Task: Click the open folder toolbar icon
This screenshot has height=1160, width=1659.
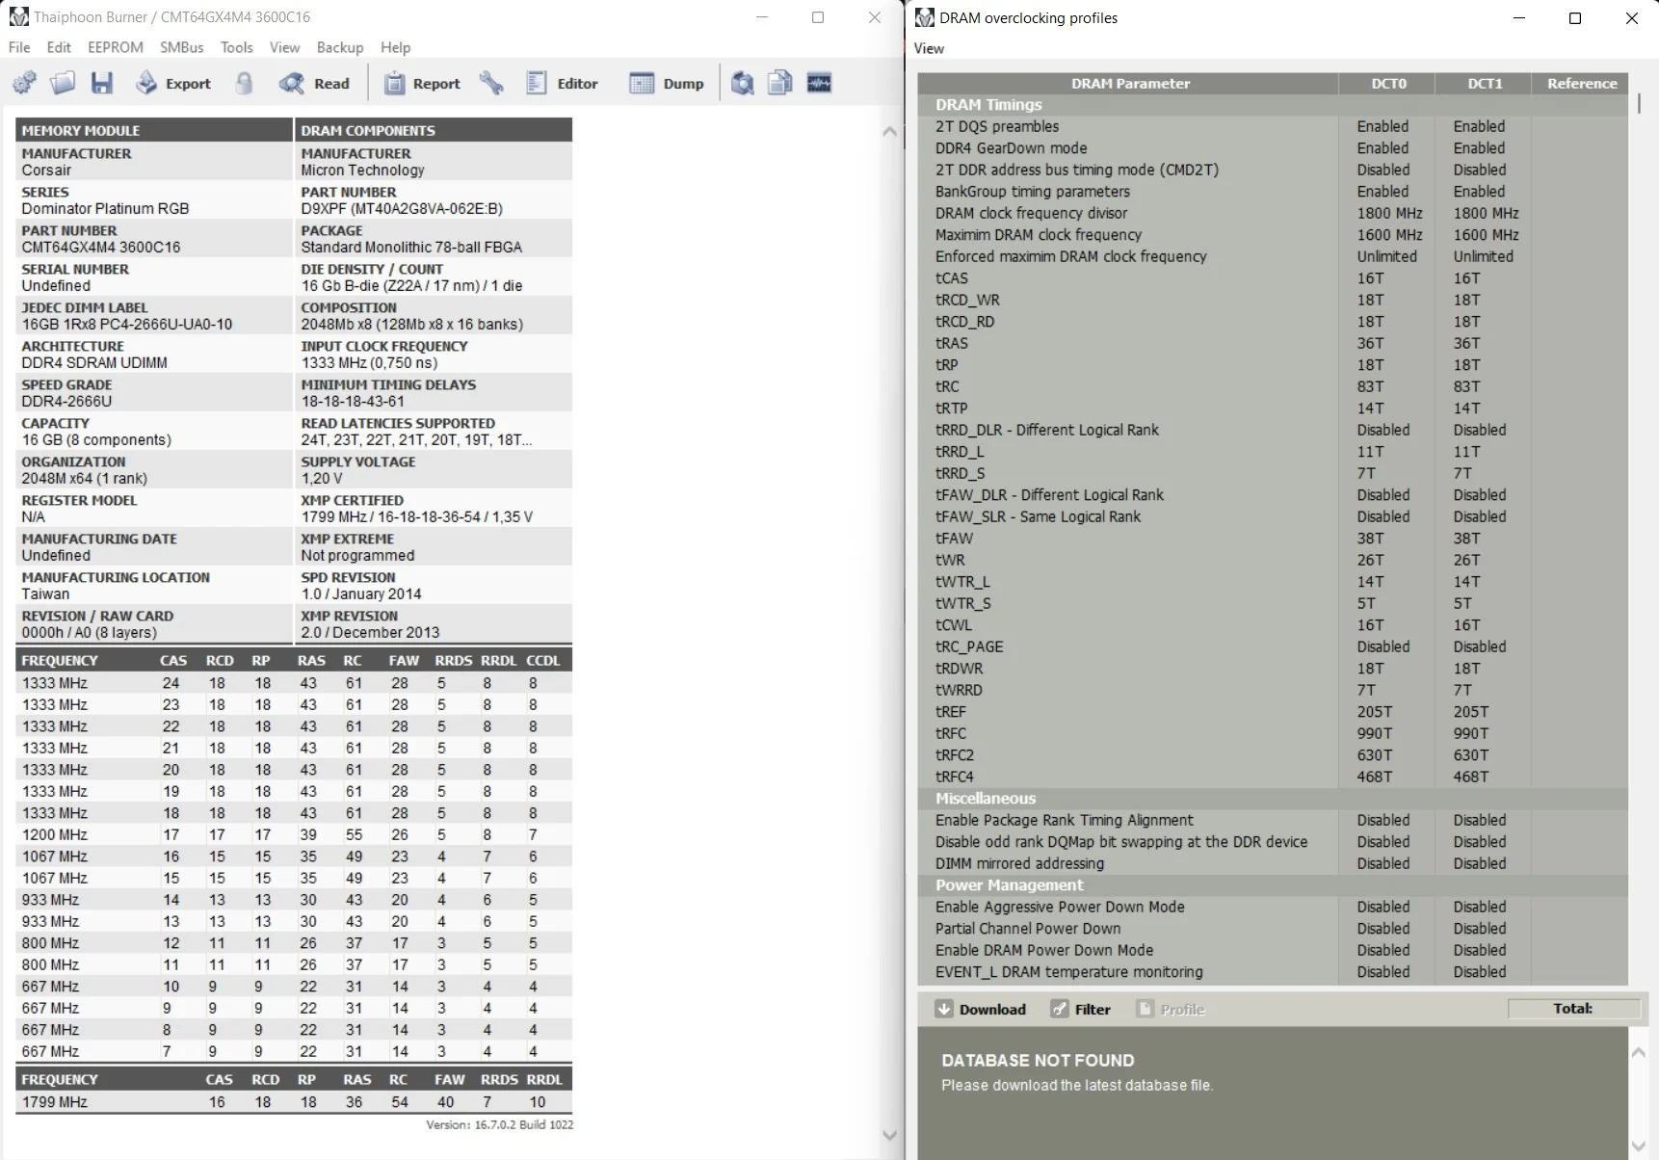Action: 63,83
